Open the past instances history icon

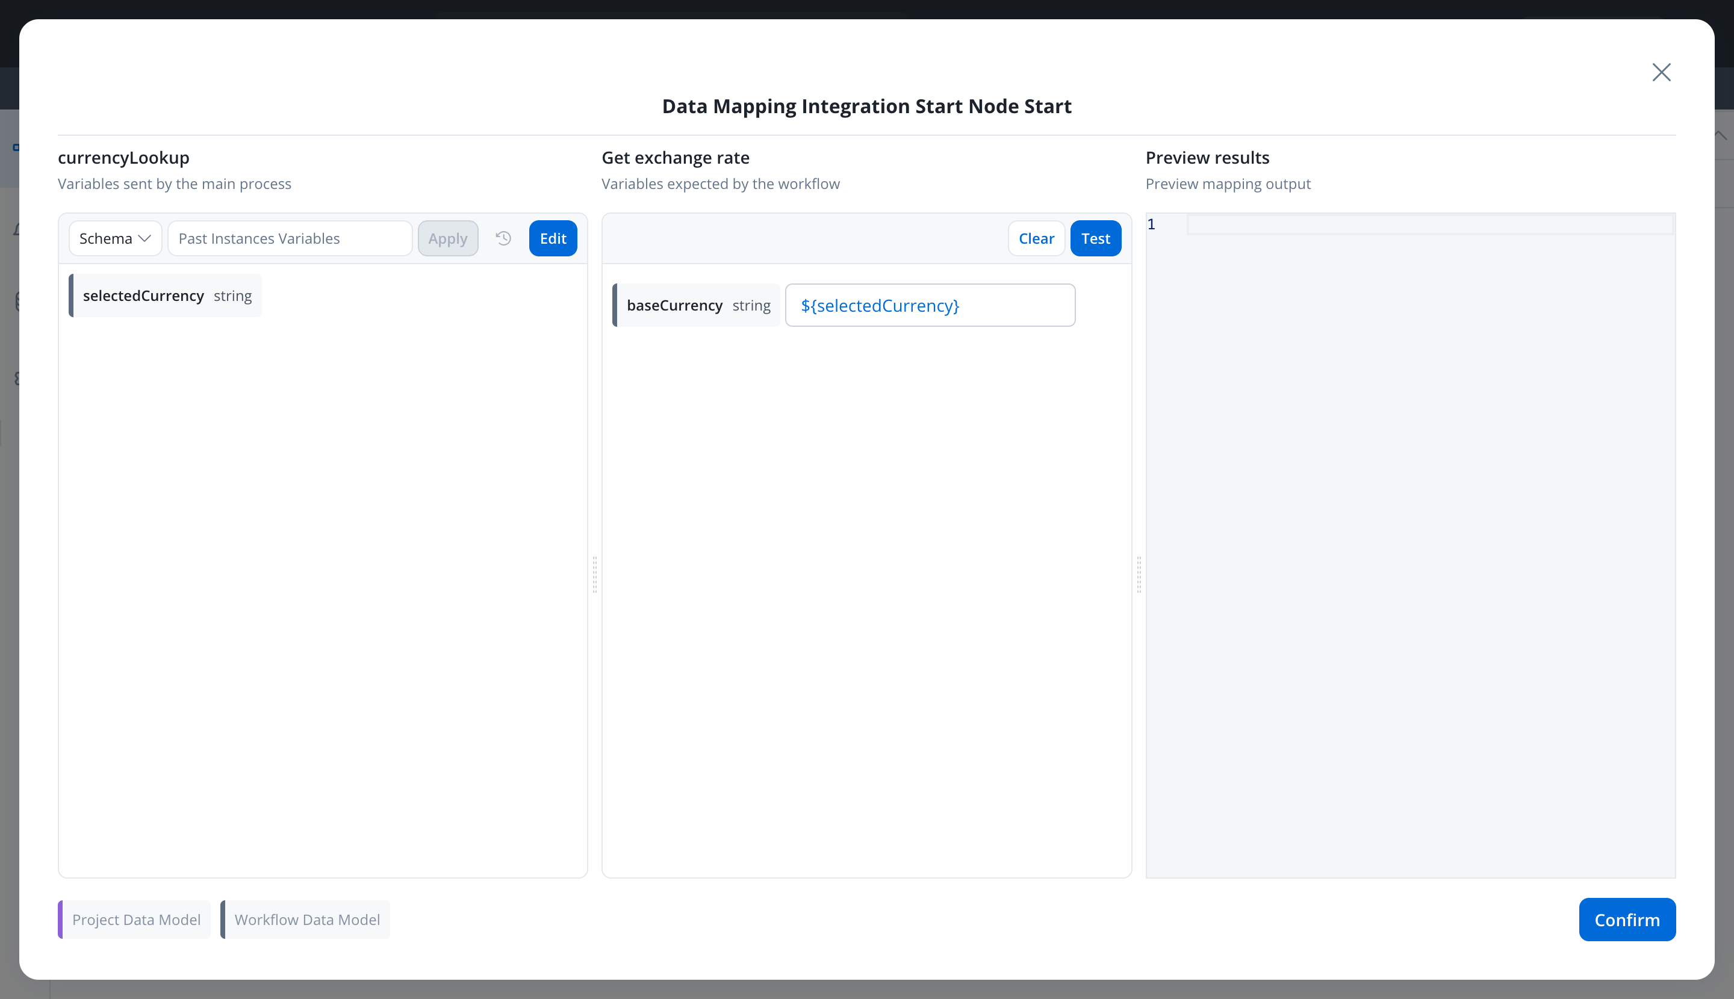503,238
